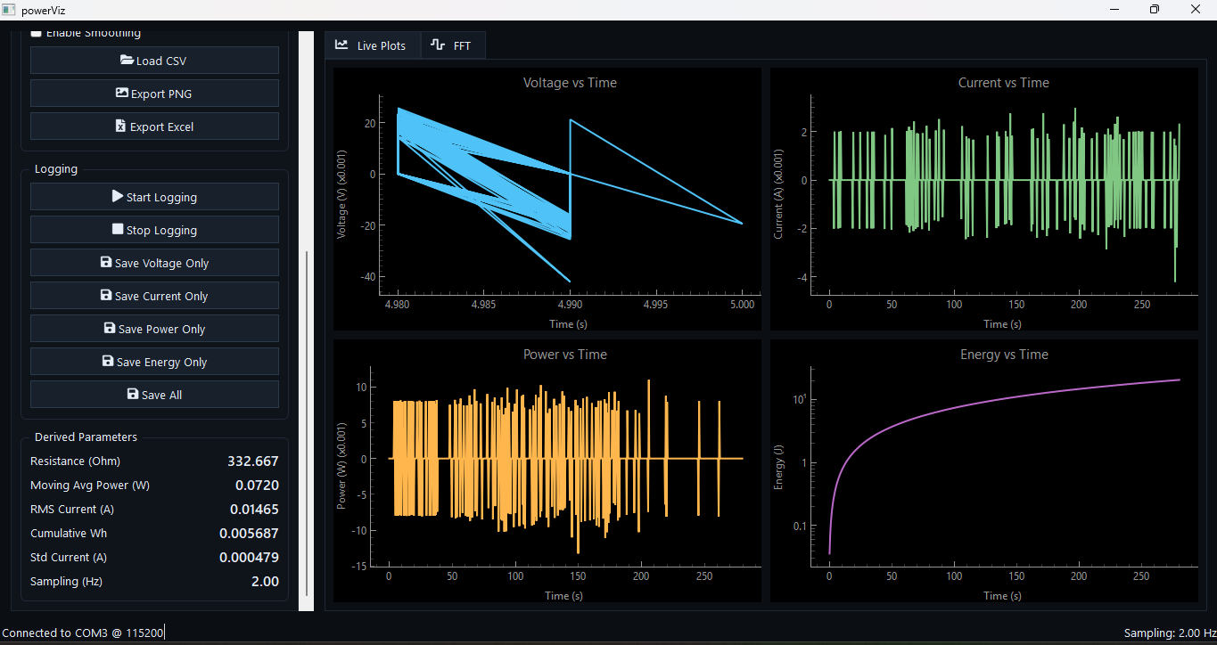Click the save icon on Save All
The height and width of the screenshot is (645, 1217).
[133, 394]
